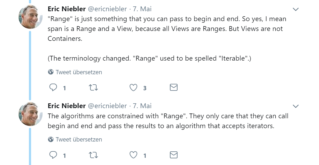Viewport: 319px width, 165px height.
Task: Click 'Tweet übersetzen' under the first tweet
Action: [x=79, y=72]
